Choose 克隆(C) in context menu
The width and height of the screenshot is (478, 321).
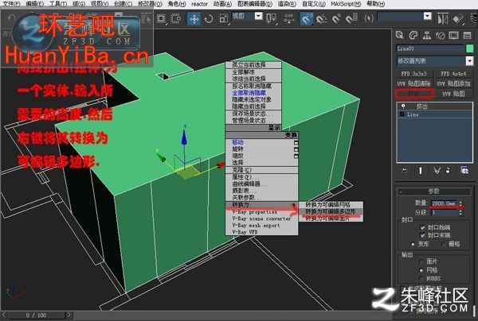coord(261,170)
